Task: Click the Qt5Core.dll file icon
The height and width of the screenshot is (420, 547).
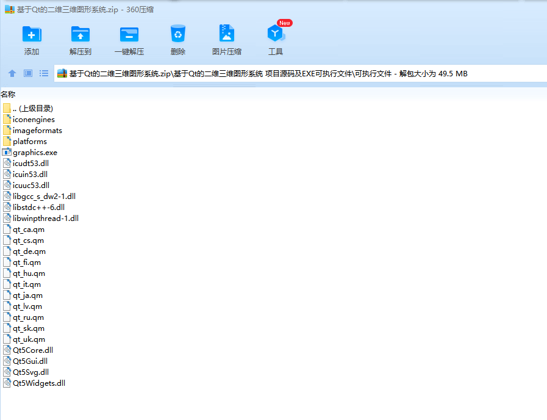Action: 7,350
